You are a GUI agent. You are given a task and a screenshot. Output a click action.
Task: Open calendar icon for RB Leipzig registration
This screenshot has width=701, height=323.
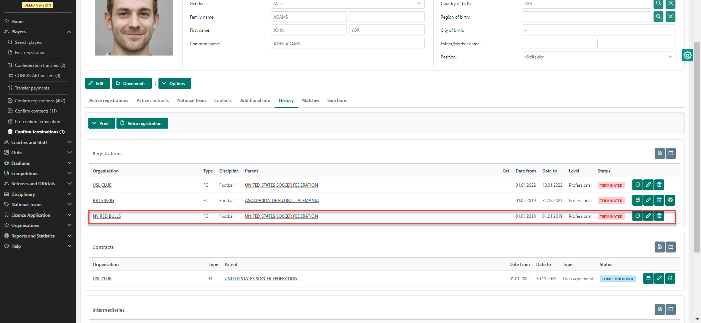(x=637, y=200)
